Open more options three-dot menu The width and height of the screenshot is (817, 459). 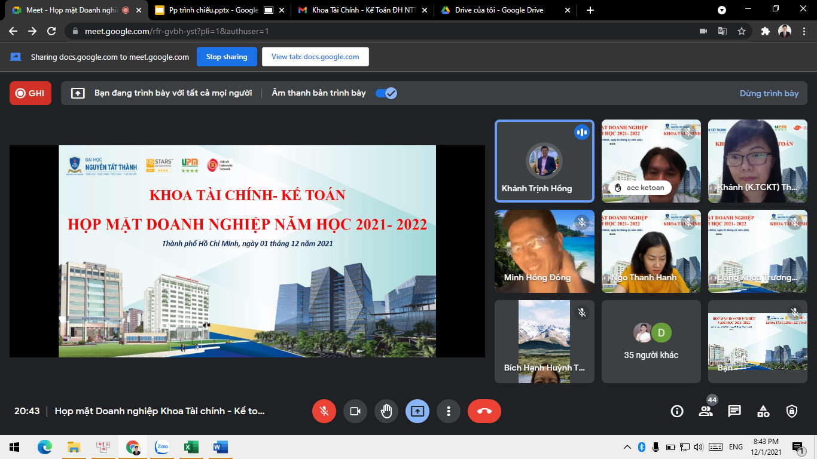(449, 411)
